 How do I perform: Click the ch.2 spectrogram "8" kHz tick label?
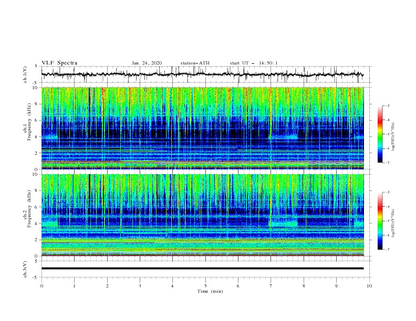click(37, 191)
